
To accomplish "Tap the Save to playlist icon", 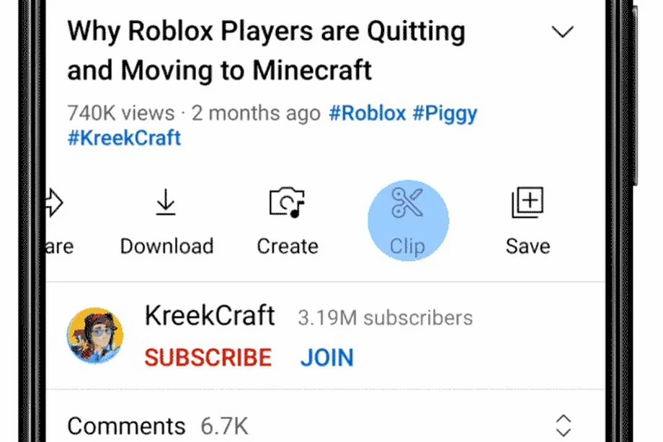I will click(528, 202).
